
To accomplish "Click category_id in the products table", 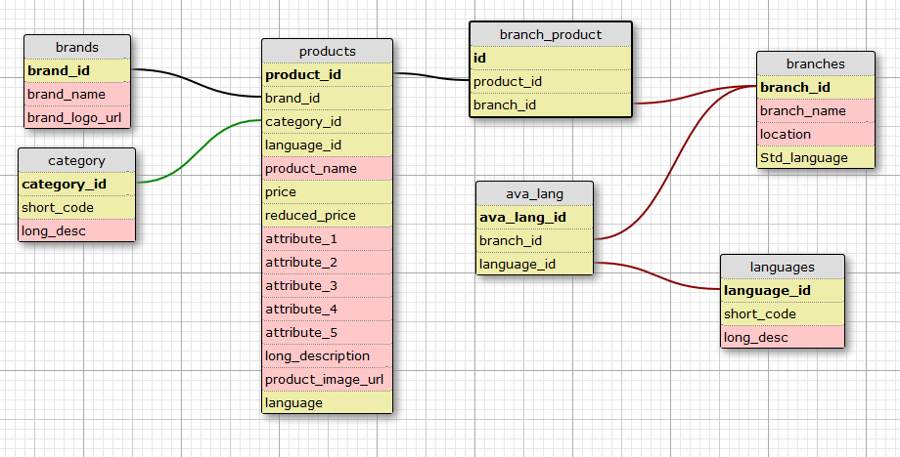I will (327, 121).
